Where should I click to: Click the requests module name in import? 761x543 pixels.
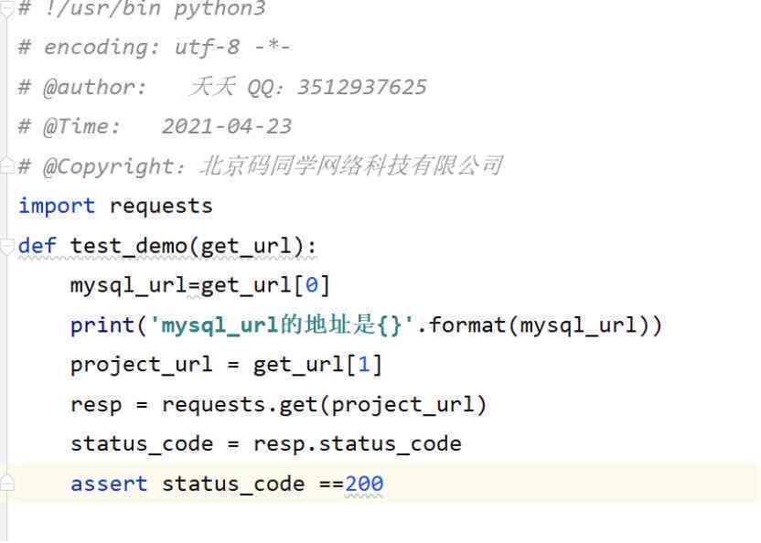pyautogui.click(x=161, y=207)
